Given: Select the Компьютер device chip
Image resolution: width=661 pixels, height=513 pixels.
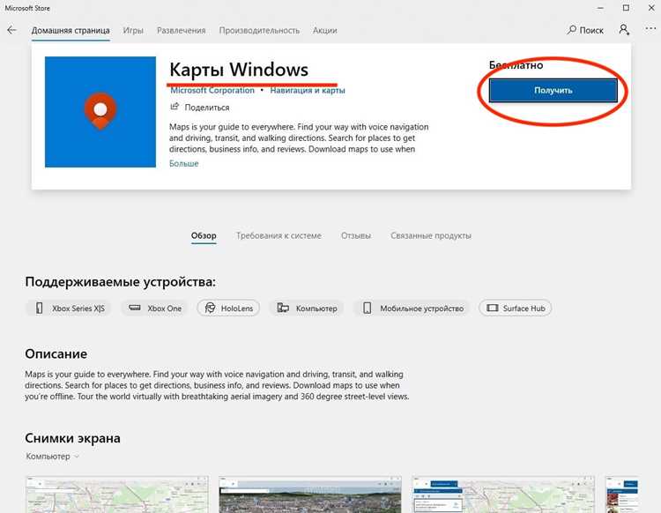Looking at the screenshot, I should pyautogui.click(x=307, y=309).
